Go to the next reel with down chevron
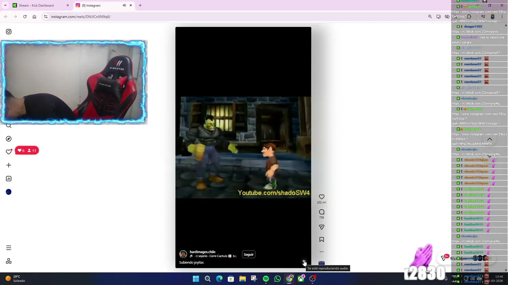The height and width of the screenshot is (285, 508). [x=490, y=156]
